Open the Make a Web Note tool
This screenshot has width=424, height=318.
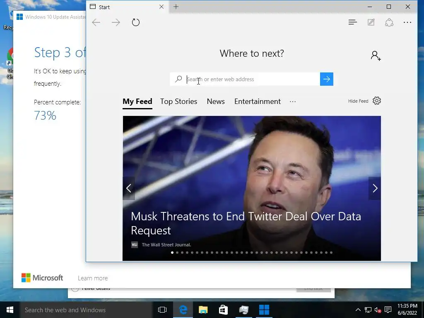(x=371, y=22)
